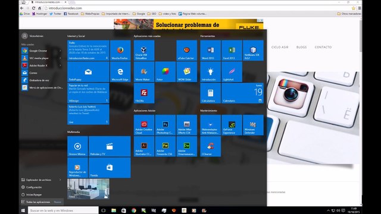Screen dimensions: 381x214
Task: Bookmark this page with the star icon
Action: (x=353, y=8)
